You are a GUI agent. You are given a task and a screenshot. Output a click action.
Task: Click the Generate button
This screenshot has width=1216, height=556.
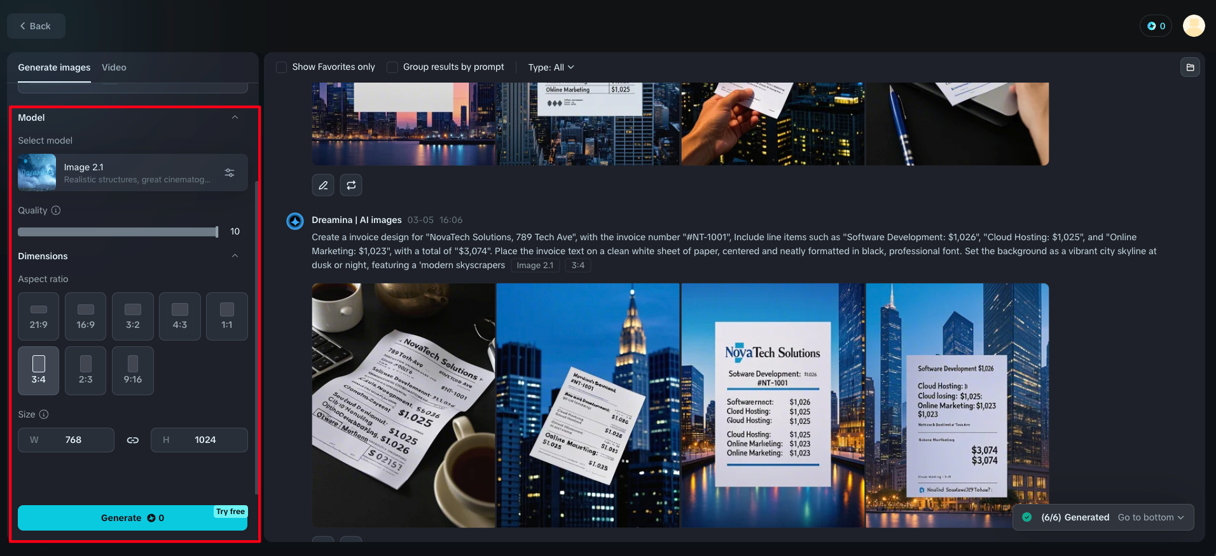pos(132,518)
